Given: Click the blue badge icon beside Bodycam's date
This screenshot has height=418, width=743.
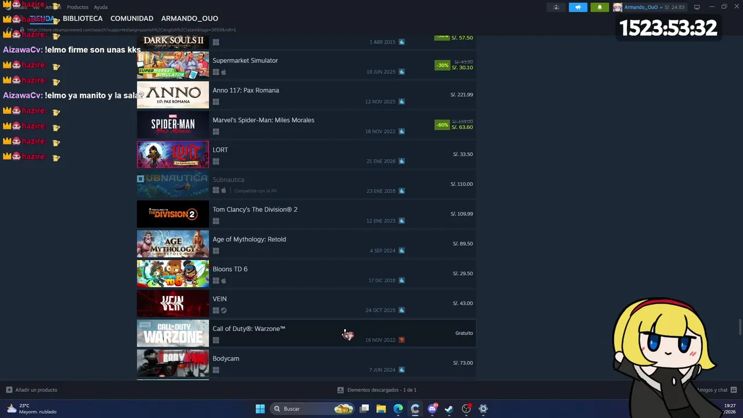Looking at the screenshot, I should coord(402,370).
